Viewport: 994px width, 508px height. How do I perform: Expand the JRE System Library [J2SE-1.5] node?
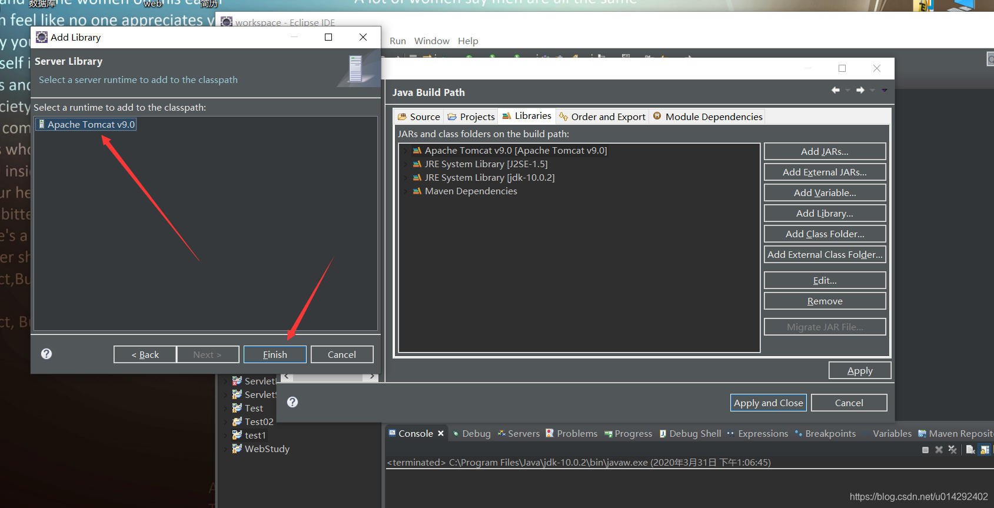tap(405, 164)
